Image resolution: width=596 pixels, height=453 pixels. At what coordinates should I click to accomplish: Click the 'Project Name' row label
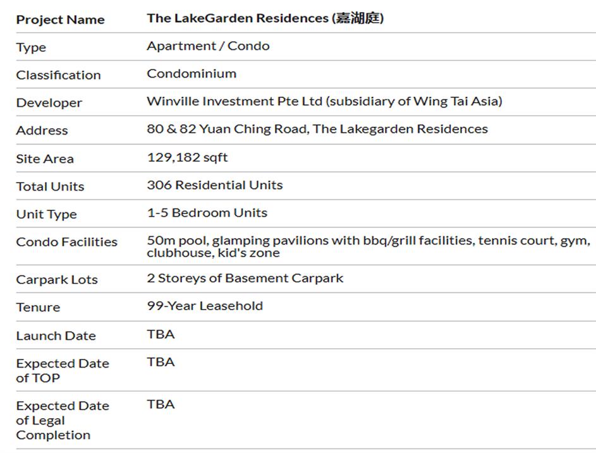click(x=60, y=20)
